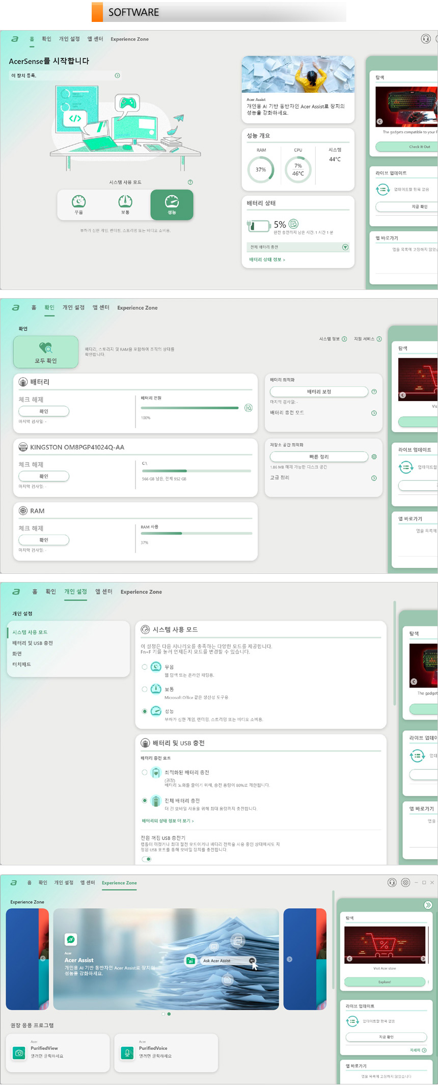Select the 최적화된 배터리 충전 radio button

pos(145,772)
